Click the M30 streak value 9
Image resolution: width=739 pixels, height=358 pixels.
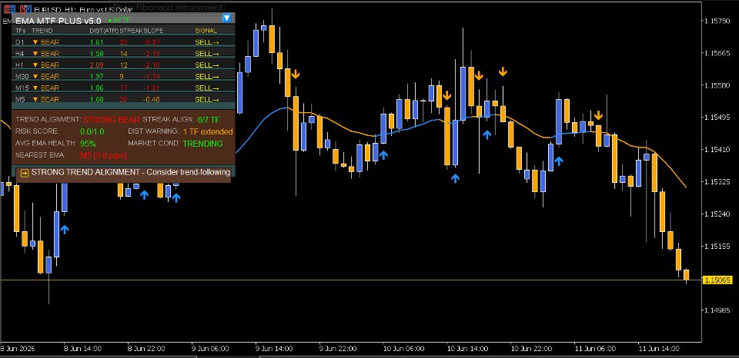tap(122, 76)
